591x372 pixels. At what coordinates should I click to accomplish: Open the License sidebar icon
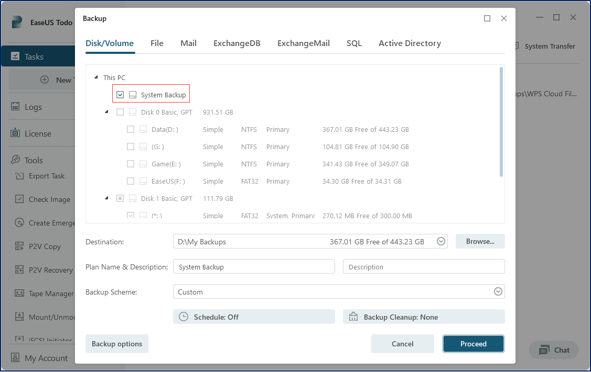[x=15, y=133]
